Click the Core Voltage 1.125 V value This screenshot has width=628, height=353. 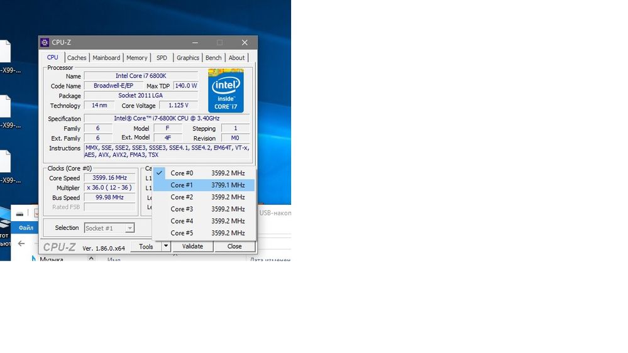coord(179,106)
